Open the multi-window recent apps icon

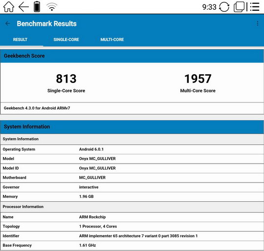click(239, 7)
